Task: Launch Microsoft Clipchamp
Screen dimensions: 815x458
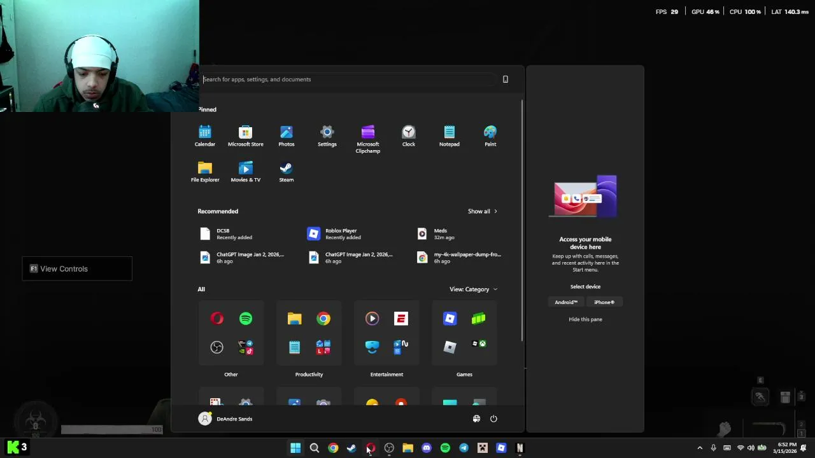Action: 367,139
